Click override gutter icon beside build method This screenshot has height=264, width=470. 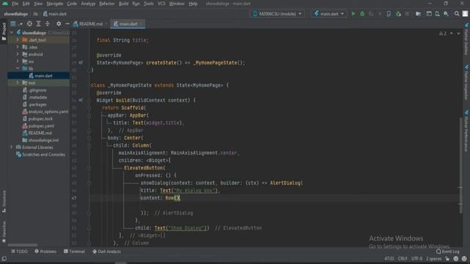81,100
